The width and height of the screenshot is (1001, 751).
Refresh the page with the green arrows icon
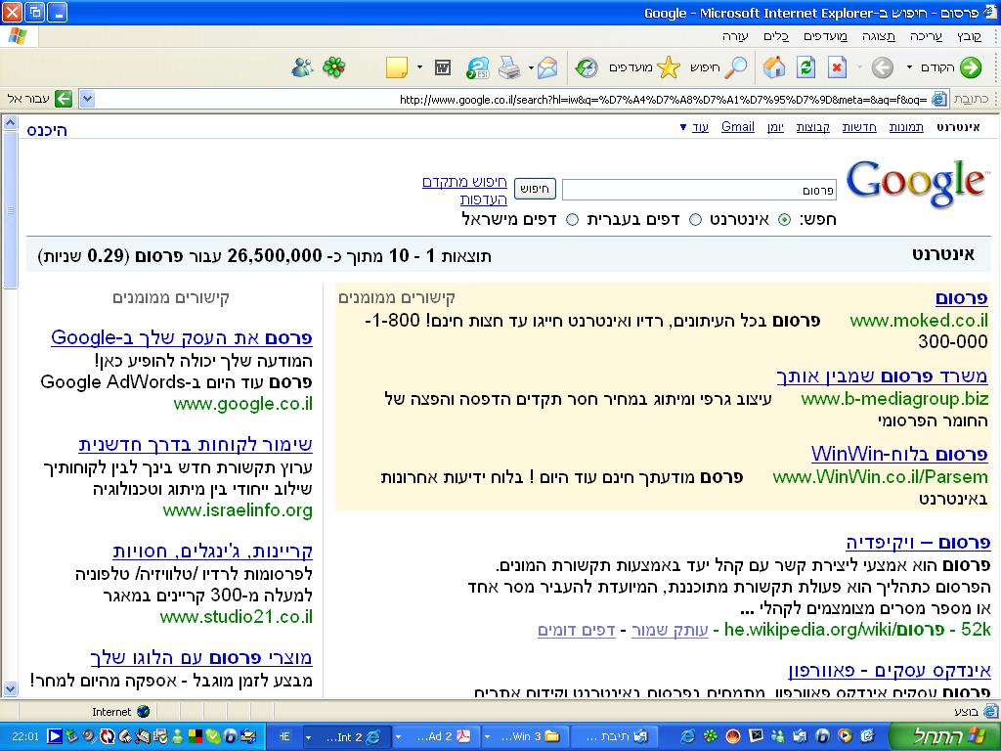tap(805, 67)
